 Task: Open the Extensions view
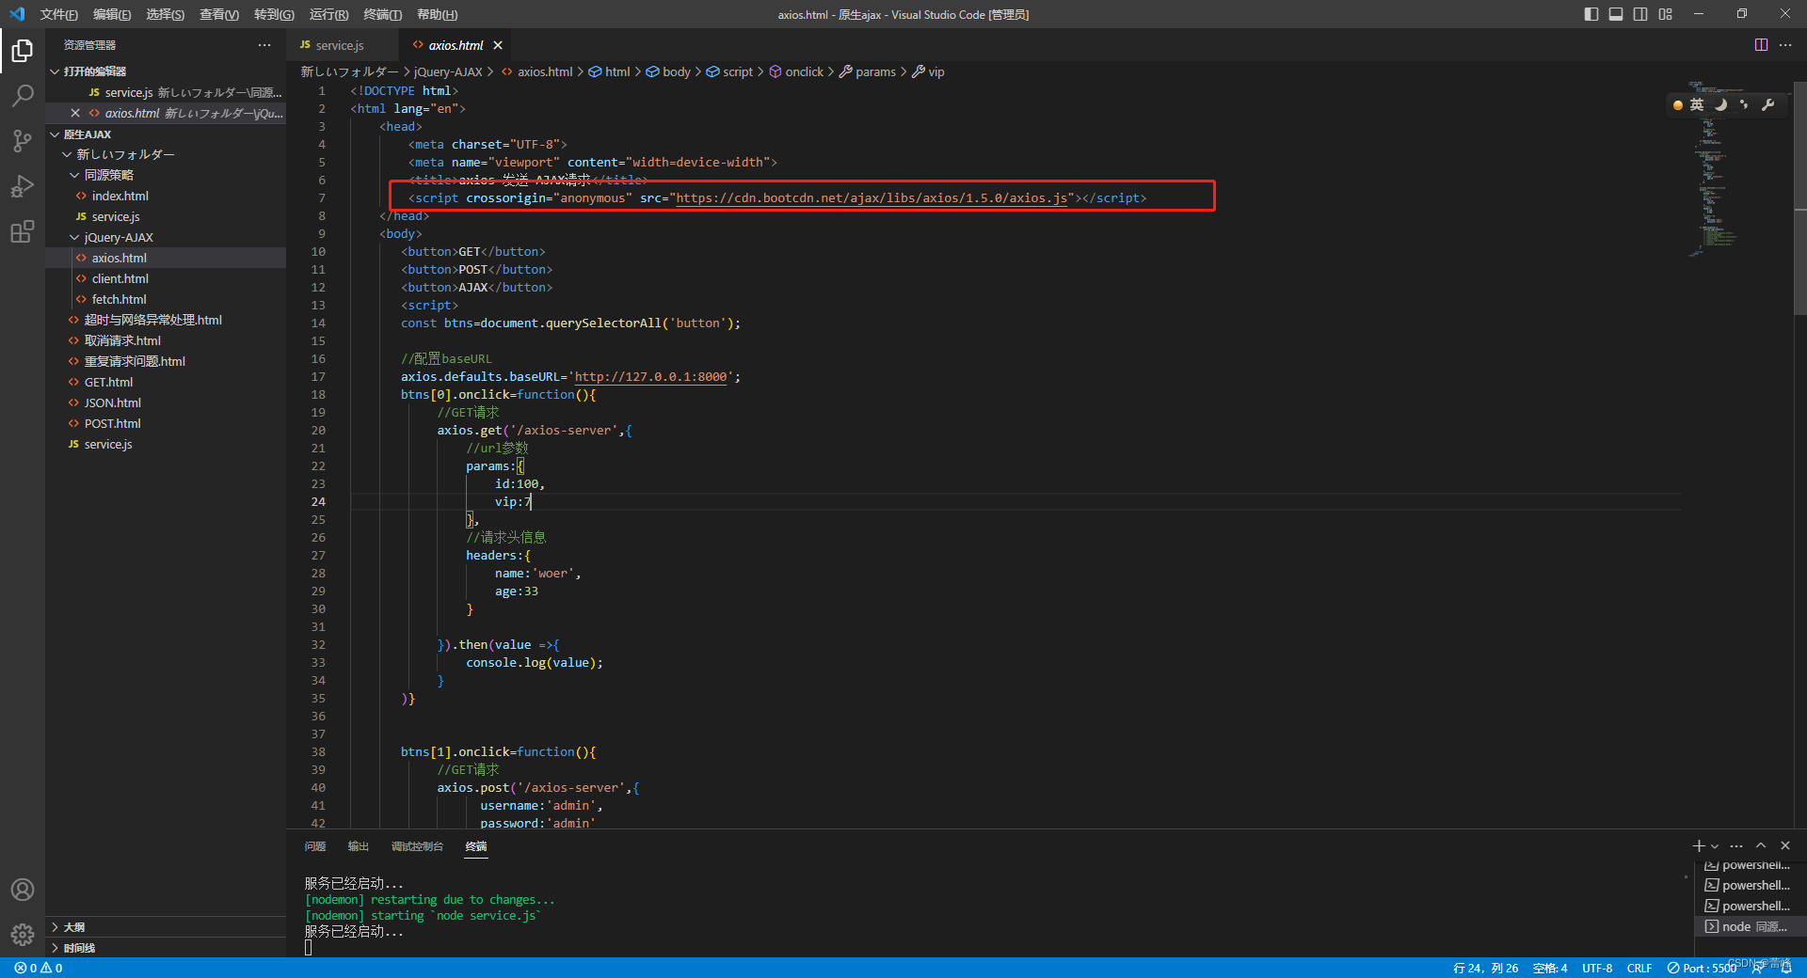click(23, 231)
